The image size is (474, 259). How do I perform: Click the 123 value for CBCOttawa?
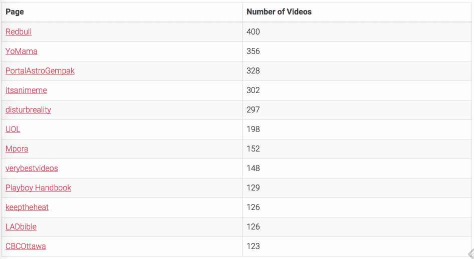tap(253, 246)
